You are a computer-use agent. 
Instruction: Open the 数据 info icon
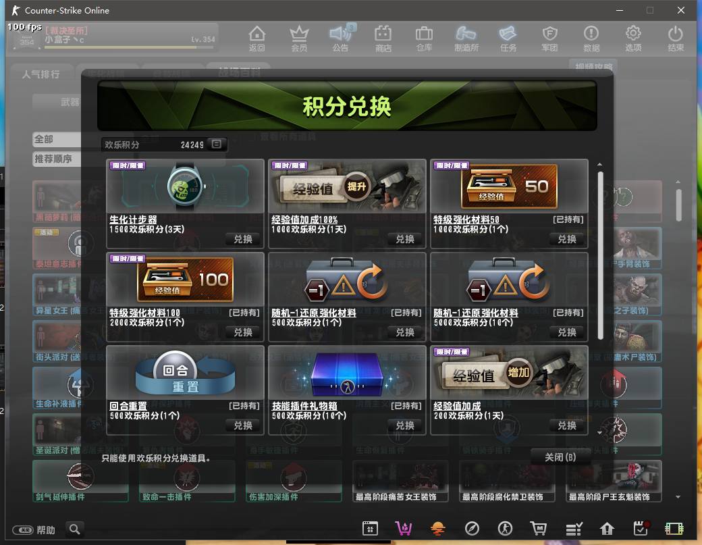(591, 38)
